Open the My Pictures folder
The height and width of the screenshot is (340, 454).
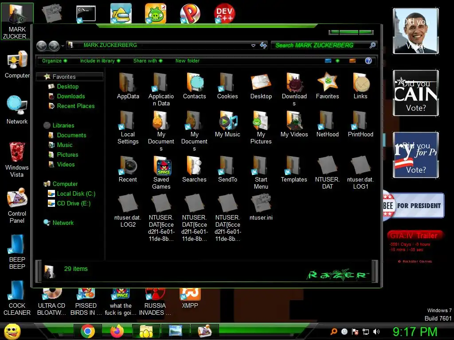261,127
